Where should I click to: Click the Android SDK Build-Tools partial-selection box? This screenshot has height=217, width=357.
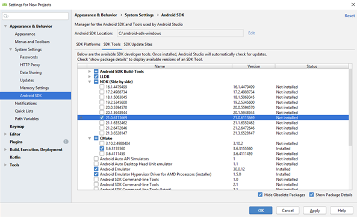[96, 71]
